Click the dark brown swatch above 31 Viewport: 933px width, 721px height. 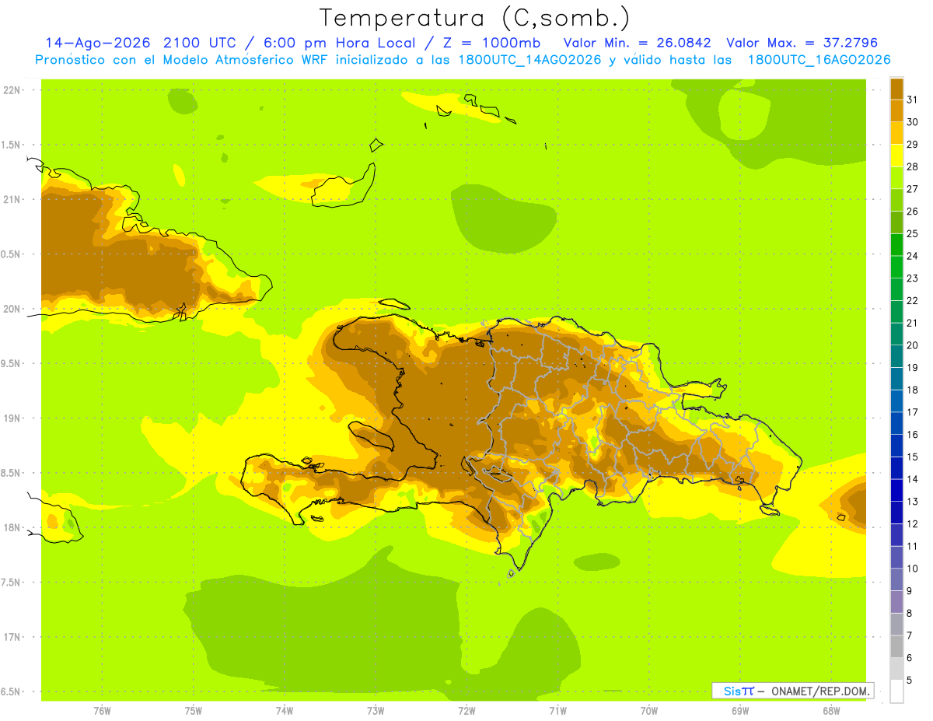896,89
